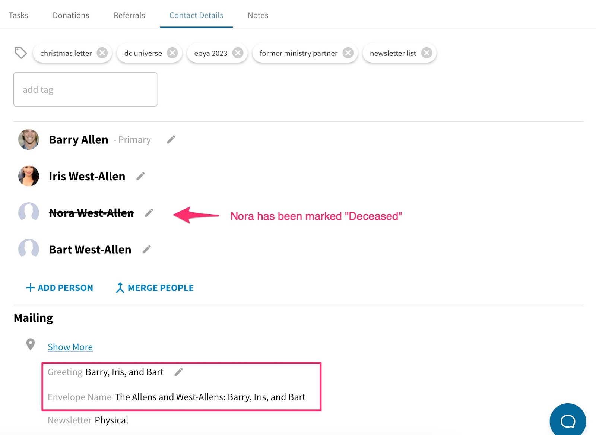Remove the christmas letter tag
The height and width of the screenshot is (435, 596).
102,53
